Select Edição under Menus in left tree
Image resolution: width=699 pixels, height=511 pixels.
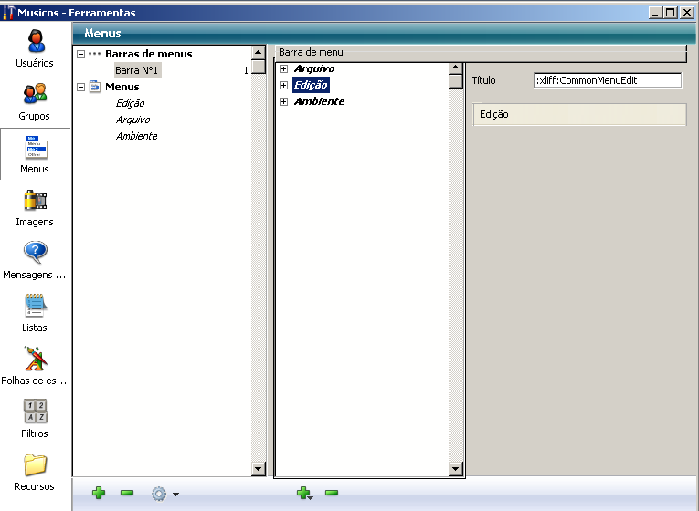tap(130, 103)
